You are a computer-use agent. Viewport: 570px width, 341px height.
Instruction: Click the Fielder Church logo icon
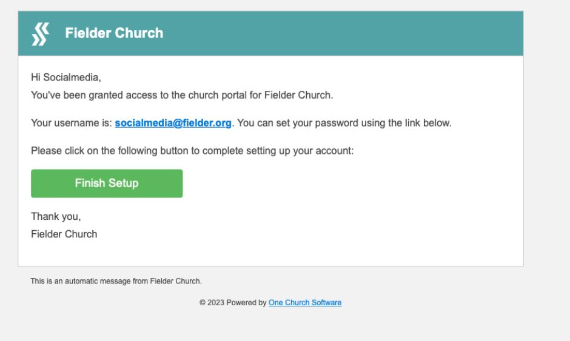coord(39,33)
